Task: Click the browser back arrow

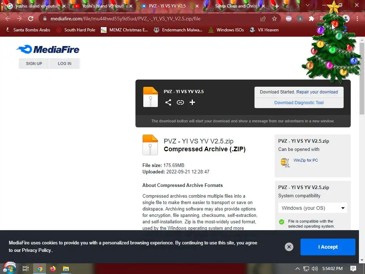Action: pos(8,19)
